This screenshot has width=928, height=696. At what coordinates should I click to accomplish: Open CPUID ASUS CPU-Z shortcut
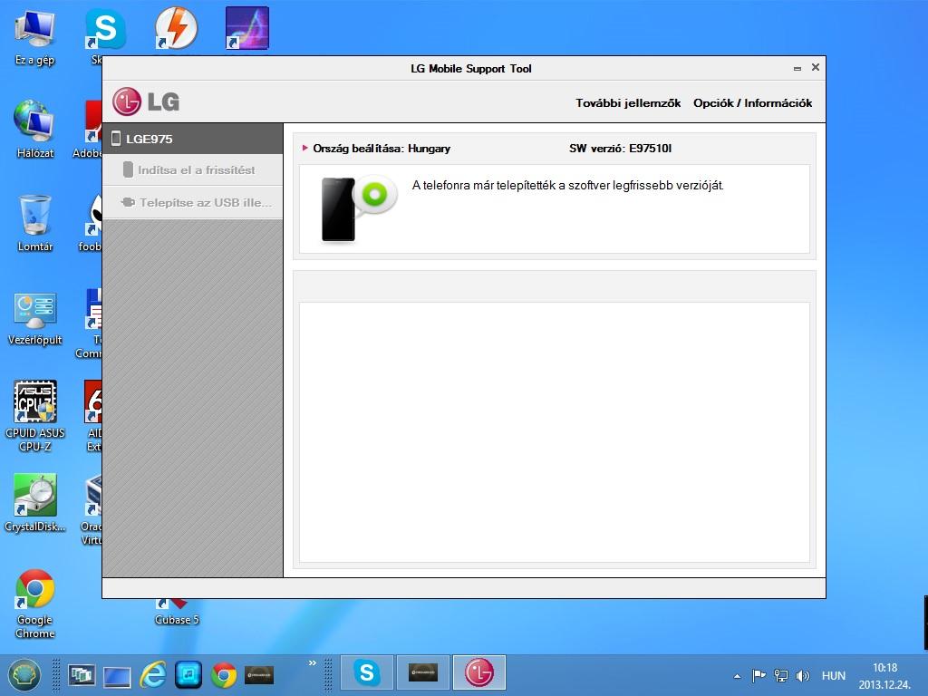click(x=35, y=415)
